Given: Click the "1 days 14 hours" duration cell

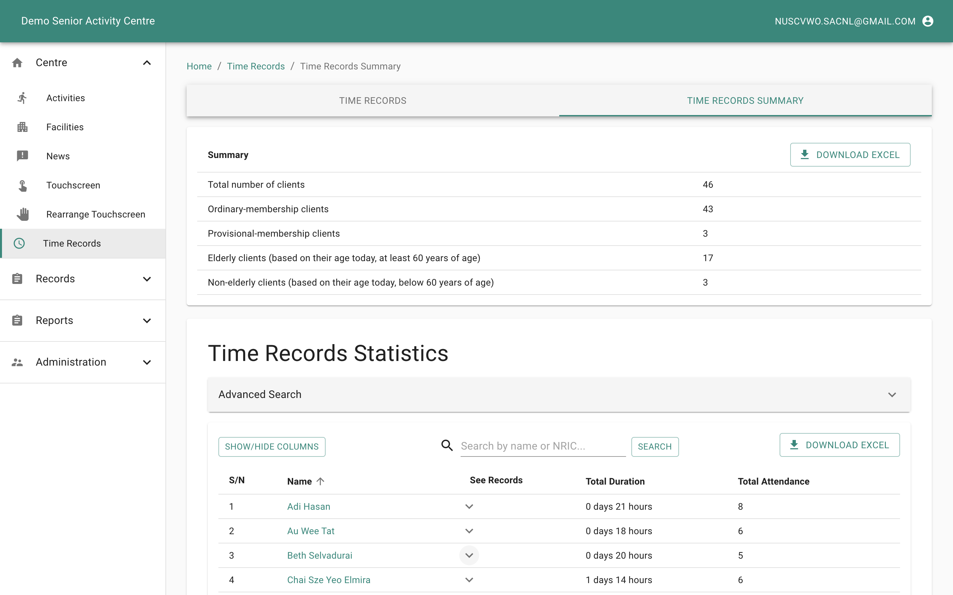Looking at the screenshot, I should click(x=618, y=580).
